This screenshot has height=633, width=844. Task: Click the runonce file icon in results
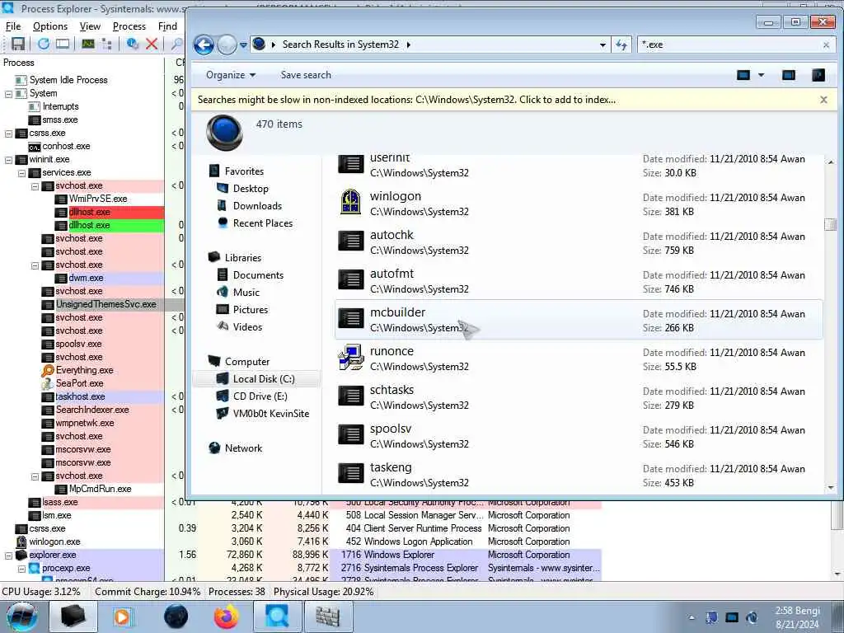351,358
